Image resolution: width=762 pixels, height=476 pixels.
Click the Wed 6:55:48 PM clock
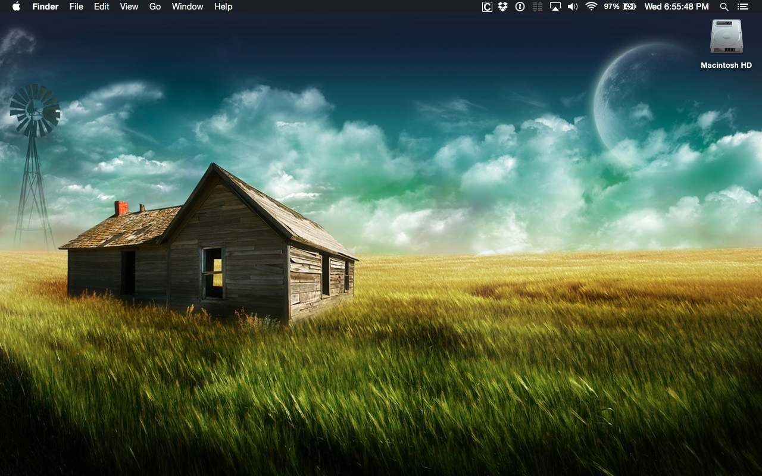click(x=677, y=7)
